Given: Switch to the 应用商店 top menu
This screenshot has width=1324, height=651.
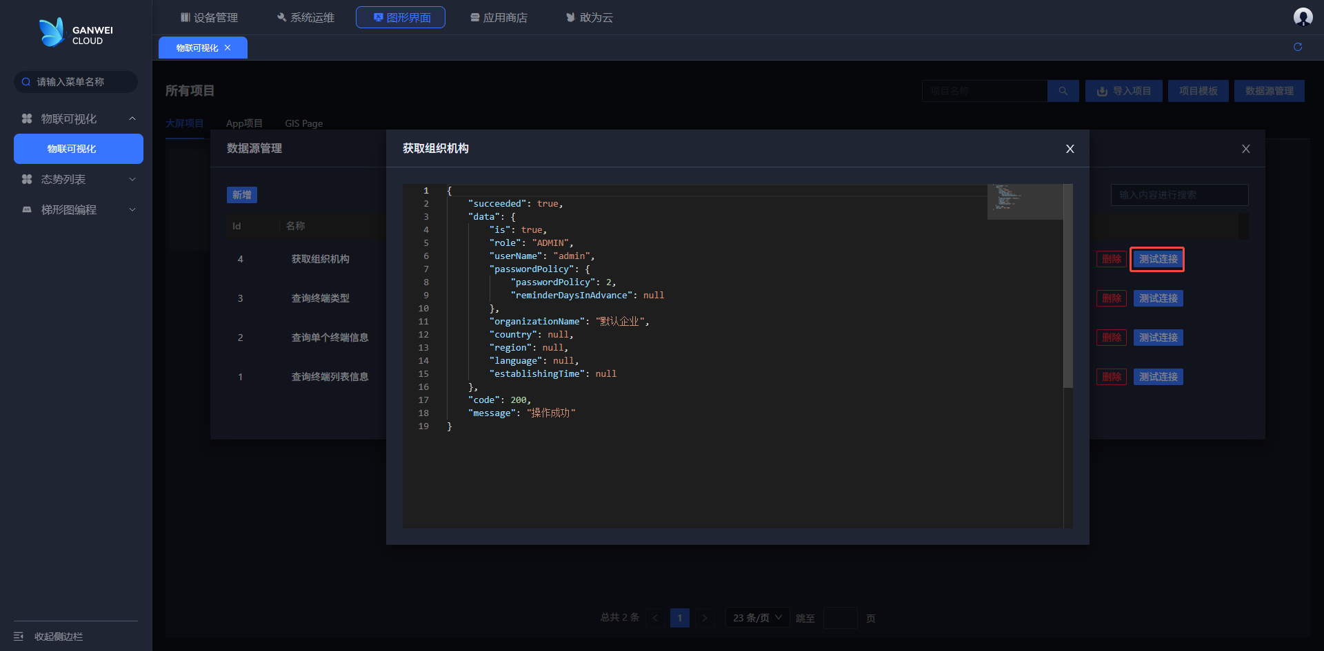Looking at the screenshot, I should point(499,17).
